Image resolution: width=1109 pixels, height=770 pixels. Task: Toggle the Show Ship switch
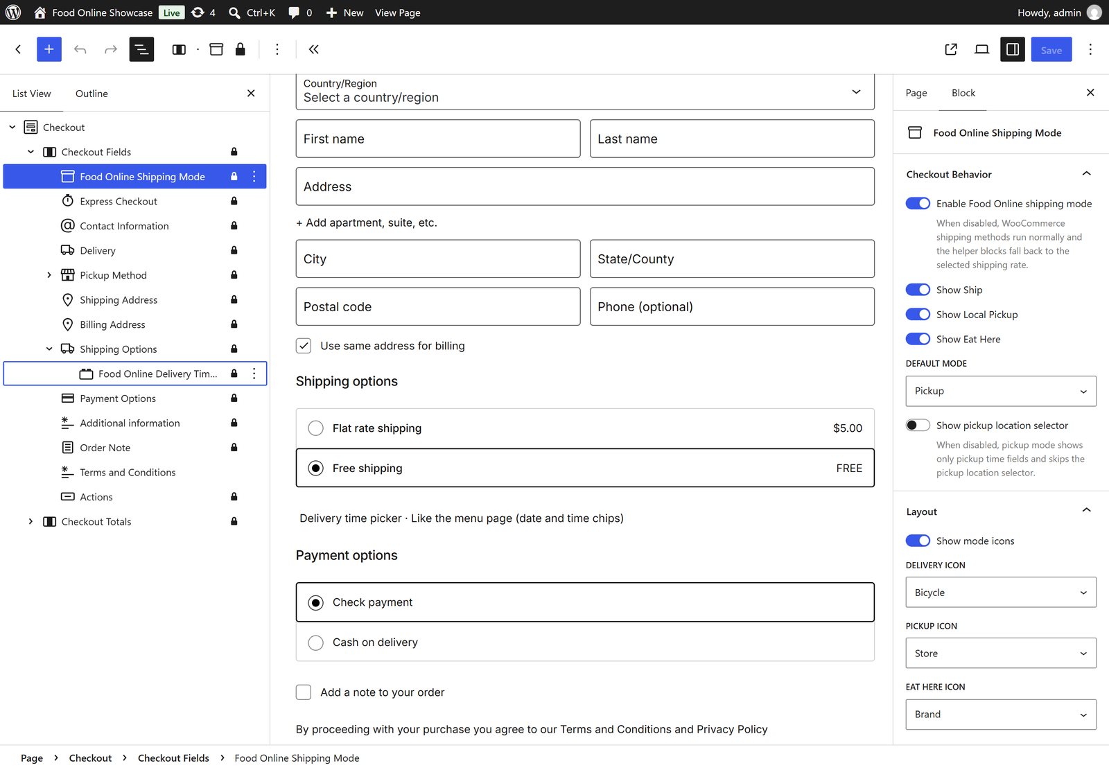click(918, 290)
